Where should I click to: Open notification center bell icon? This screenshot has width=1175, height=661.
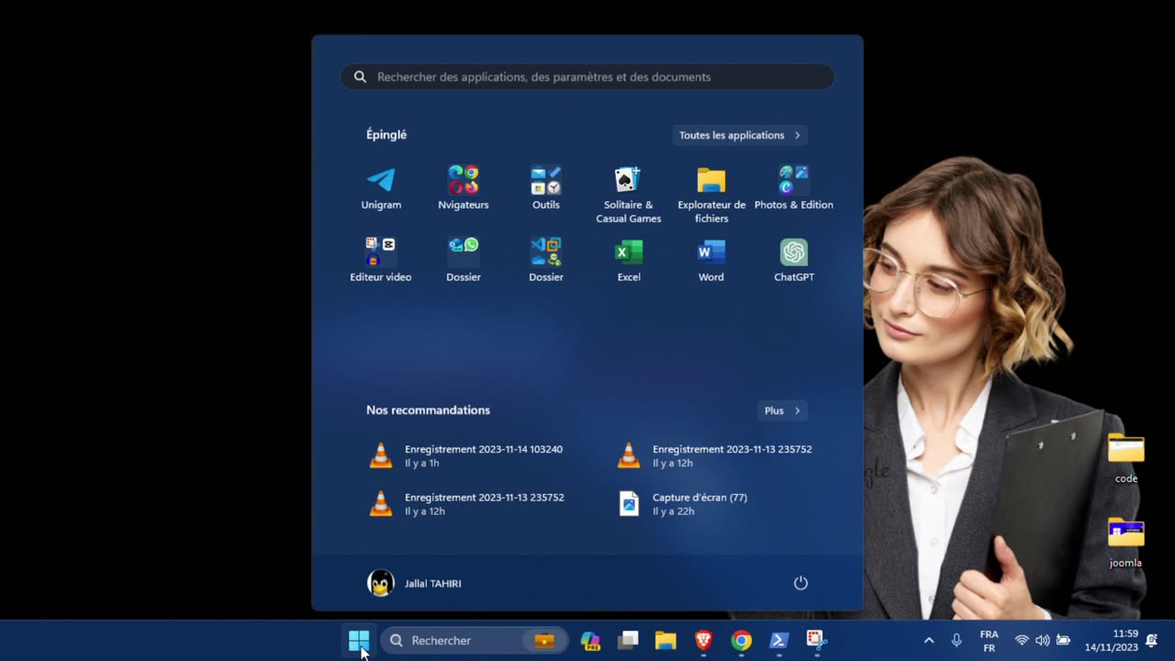point(1151,640)
